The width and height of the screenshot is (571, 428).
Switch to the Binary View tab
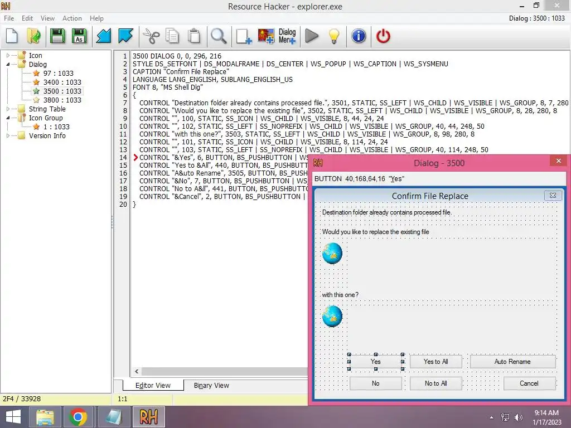211,386
